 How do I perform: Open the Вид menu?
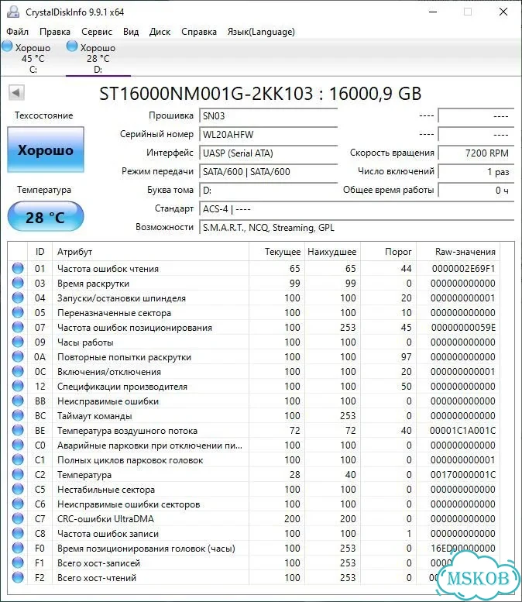click(x=131, y=32)
